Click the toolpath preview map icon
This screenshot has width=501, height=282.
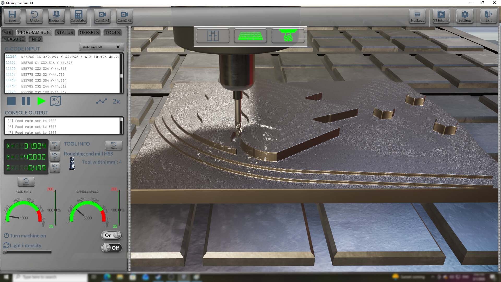56,101
